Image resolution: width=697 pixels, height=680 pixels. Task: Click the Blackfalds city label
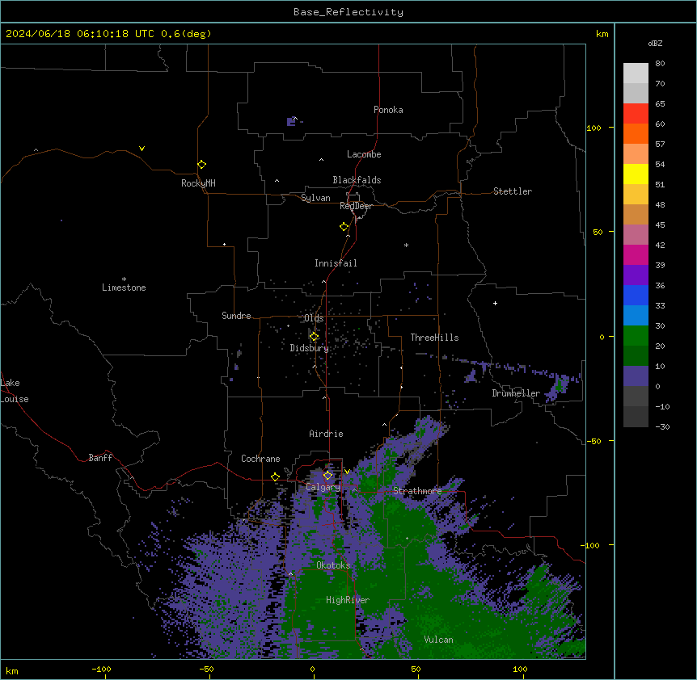pos(357,180)
